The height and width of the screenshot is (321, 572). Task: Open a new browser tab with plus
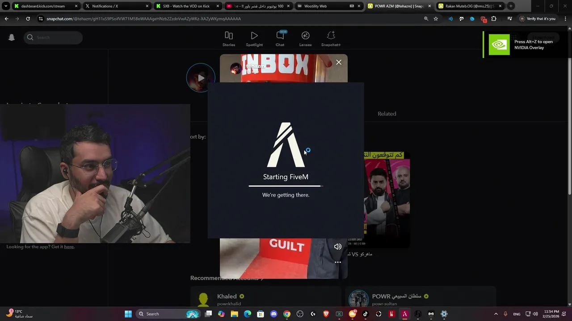(x=511, y=6)
